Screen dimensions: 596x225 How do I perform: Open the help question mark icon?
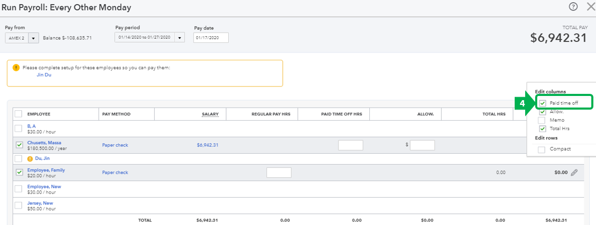[x=573, y=6]
